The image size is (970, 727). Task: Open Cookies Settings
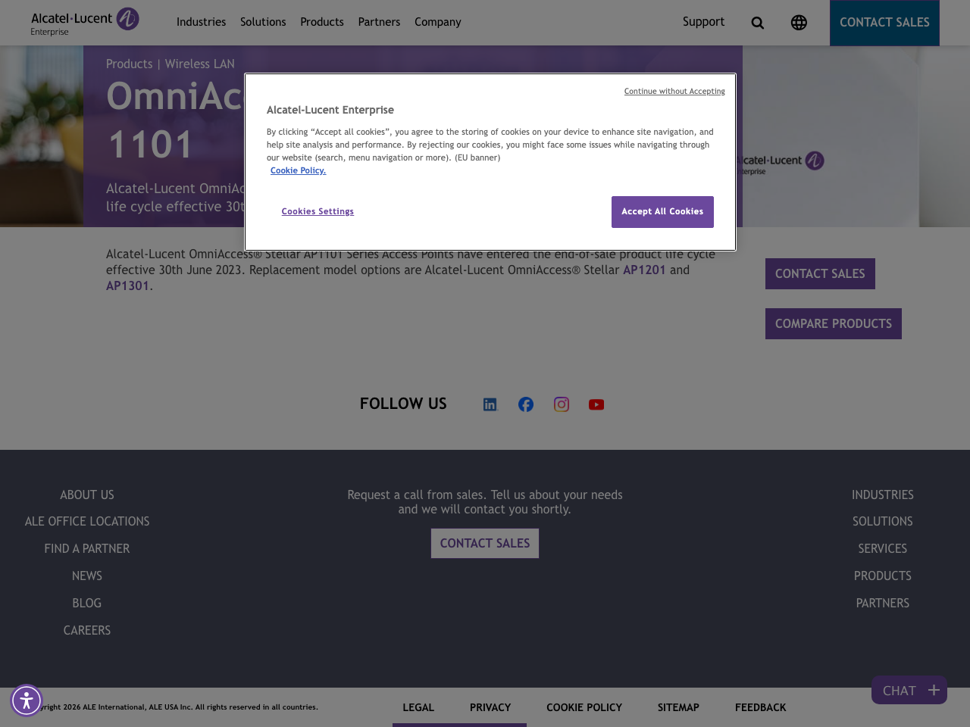[x=318, y=211]
